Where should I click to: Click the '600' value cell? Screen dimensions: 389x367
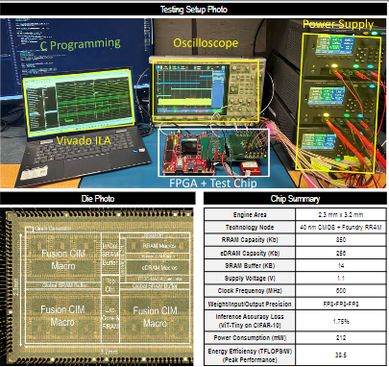[341, 291]
